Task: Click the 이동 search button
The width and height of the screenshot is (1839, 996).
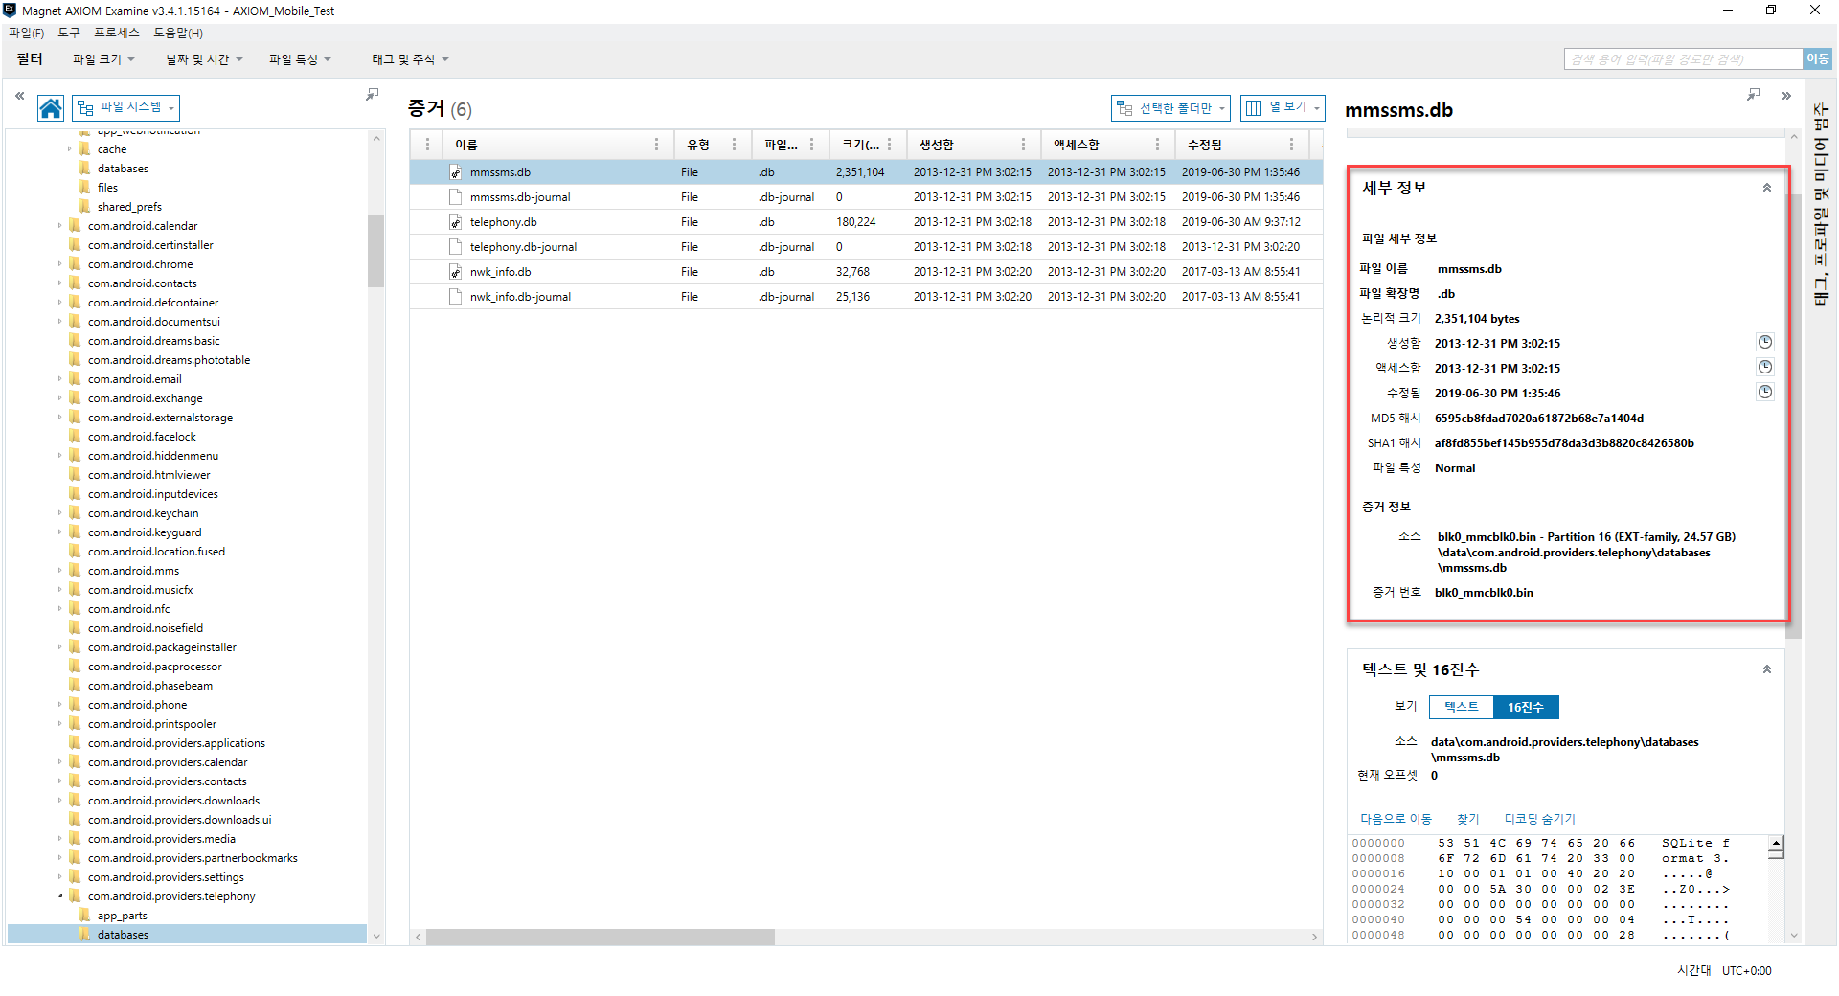Action: [x=1817, y=58]
